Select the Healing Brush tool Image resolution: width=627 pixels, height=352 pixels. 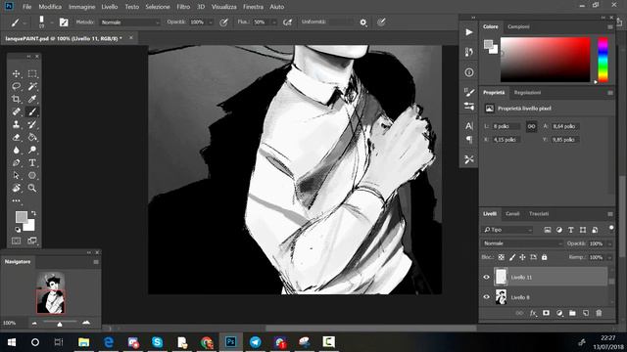coord(16,111)
